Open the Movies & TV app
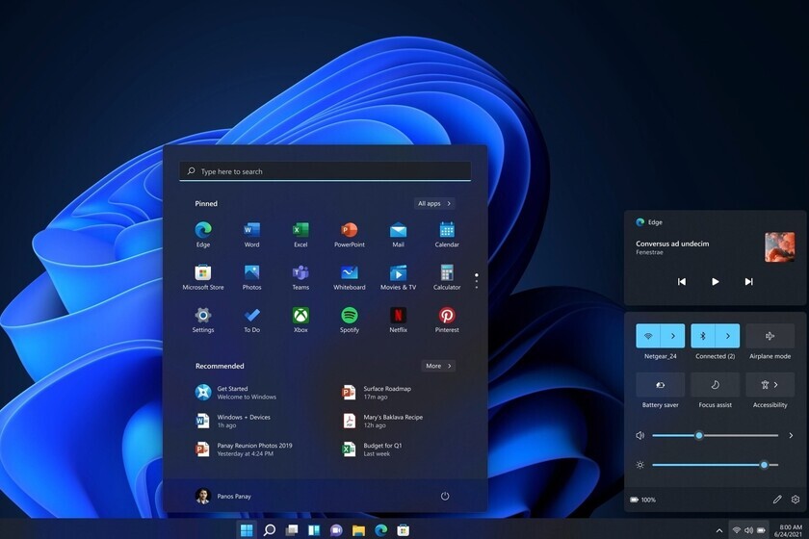 click(x=398, y=277)
